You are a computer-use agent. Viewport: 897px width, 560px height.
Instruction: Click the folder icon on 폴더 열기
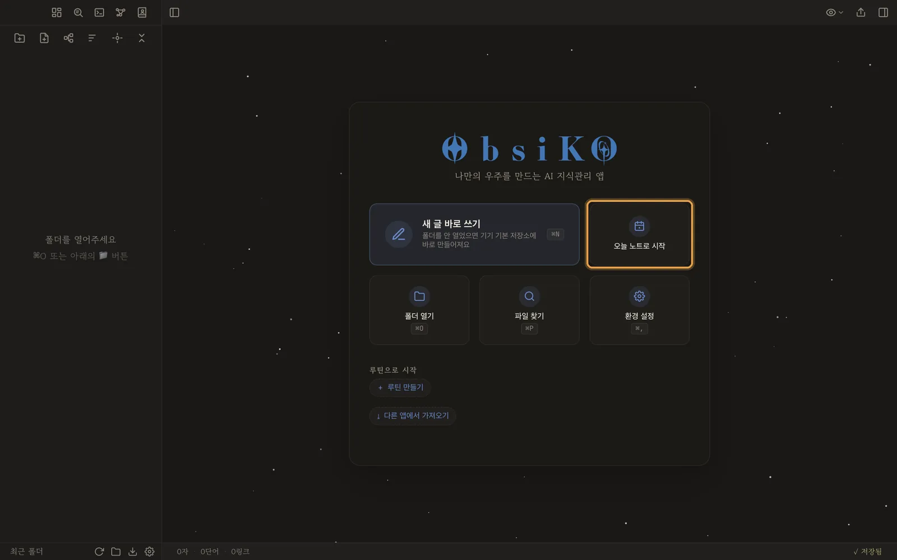[x=419, y=296]
